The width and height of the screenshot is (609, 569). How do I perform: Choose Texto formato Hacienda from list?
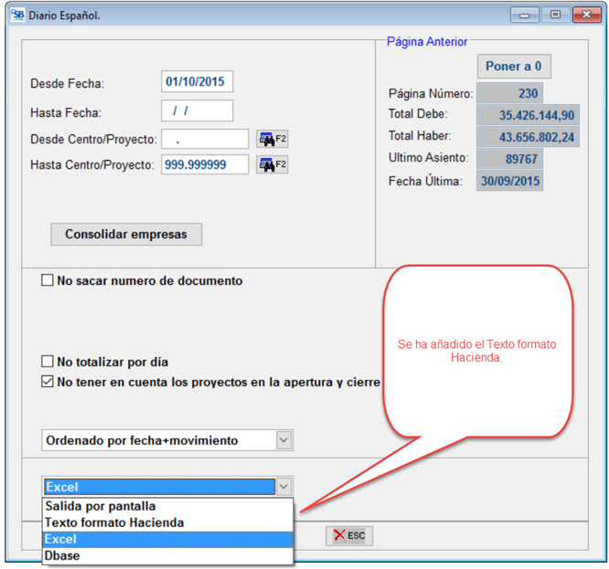click(x=114, y=522)
